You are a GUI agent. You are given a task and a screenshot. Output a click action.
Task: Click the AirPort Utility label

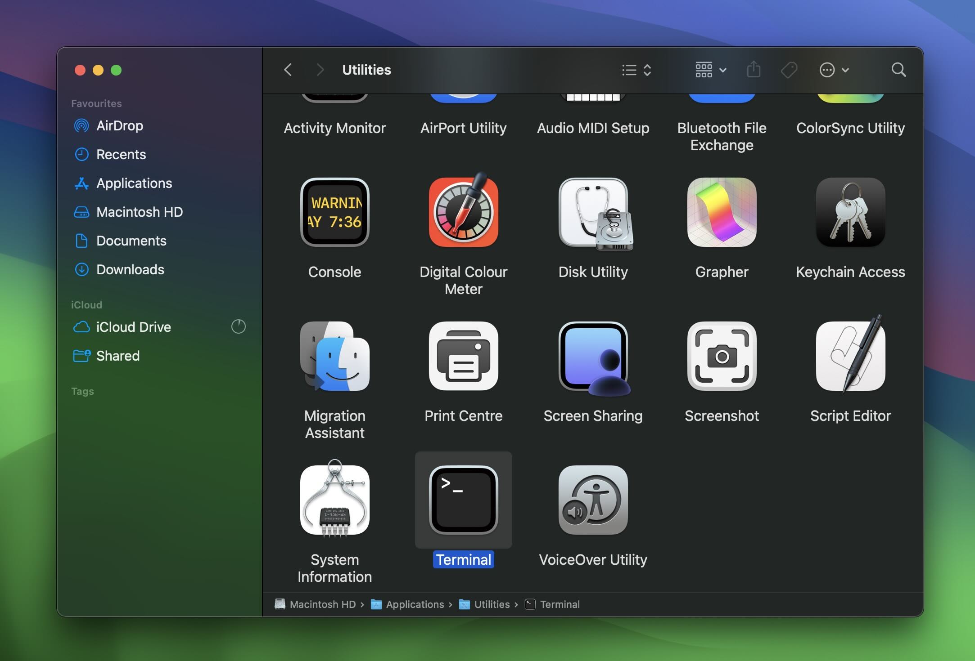pyautogui.click(x=463, y=128)
